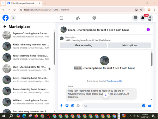Viewport: 158px width, 119px height.
Task: Click the browser address bar URL
Action: pos(46,10)
